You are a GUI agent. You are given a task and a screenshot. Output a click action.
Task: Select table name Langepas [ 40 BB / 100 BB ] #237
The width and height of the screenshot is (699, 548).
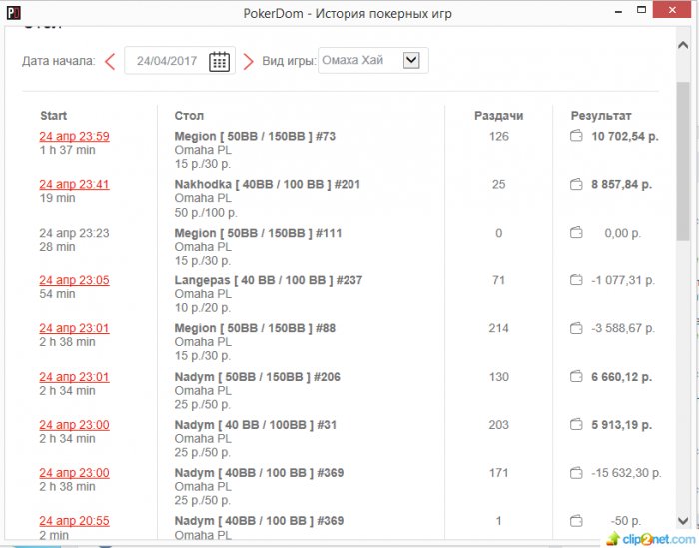tap(269, 280)
